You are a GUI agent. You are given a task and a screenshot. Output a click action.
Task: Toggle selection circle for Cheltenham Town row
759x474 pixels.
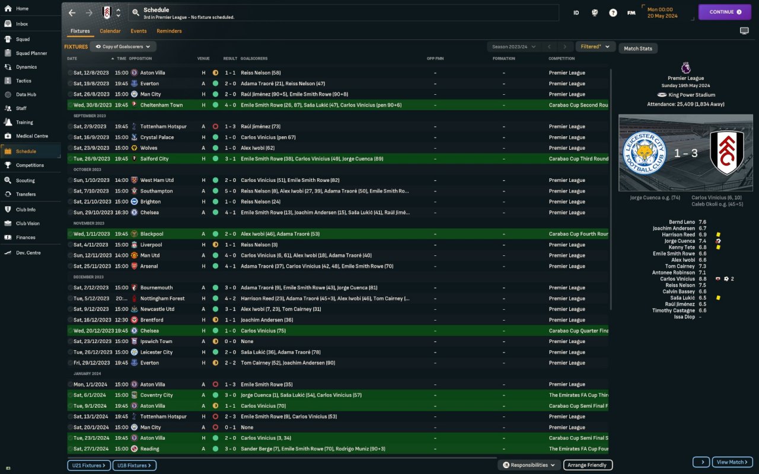(70, 105)
